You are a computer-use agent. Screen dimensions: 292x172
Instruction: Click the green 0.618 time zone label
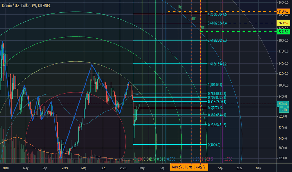pos(161,159)
